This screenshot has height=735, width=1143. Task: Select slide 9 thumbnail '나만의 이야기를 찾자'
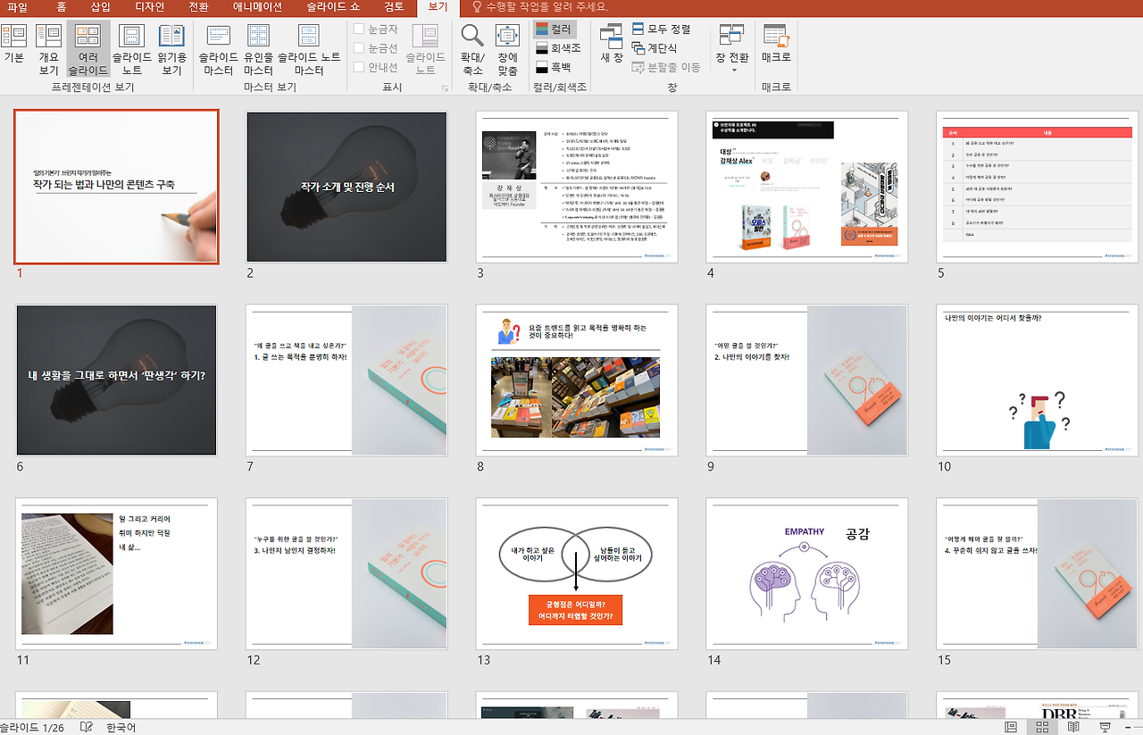point(807,380)
